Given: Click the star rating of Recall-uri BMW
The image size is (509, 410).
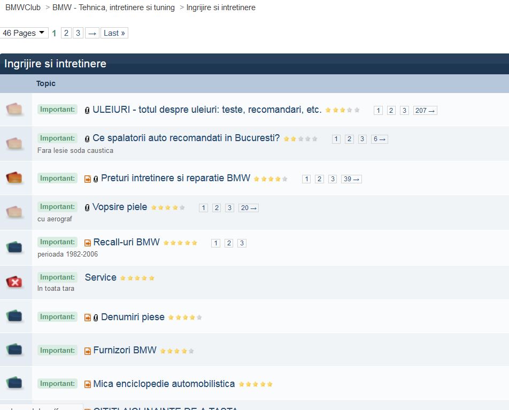Looking at the screenshot, I should pos(180,243).
